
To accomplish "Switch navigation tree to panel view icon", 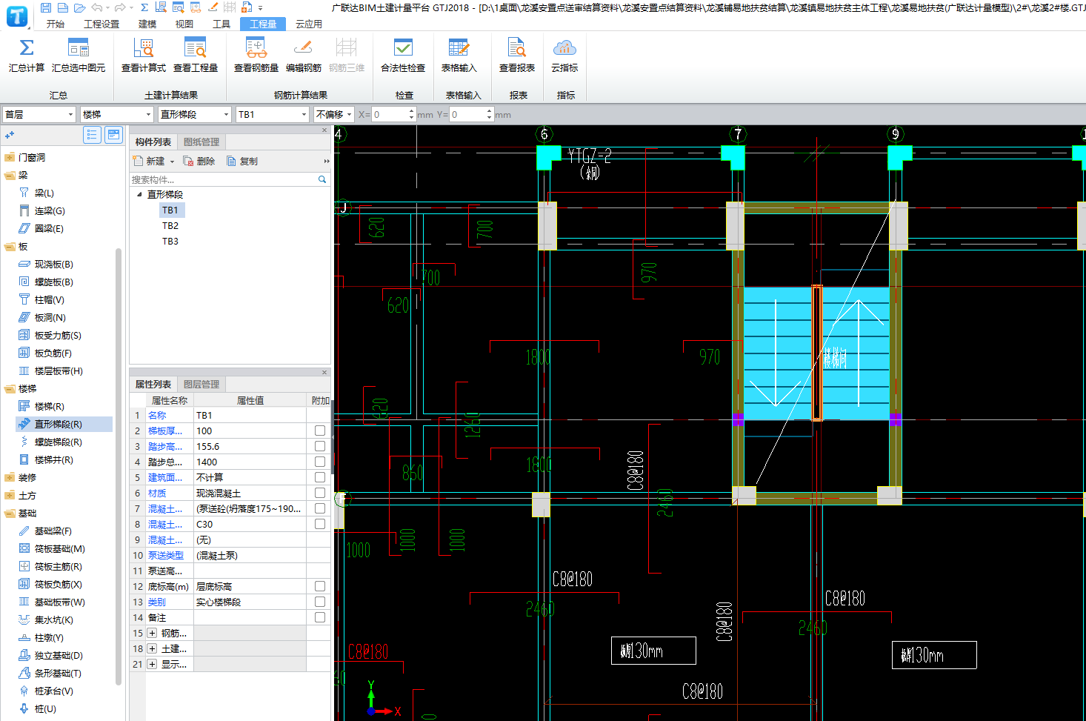I will (113, 134).
